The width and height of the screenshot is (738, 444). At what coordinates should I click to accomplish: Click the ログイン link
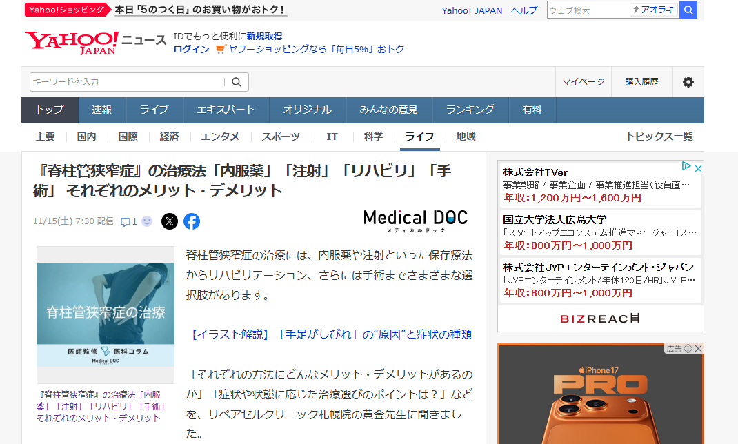[x=191, y=50]
